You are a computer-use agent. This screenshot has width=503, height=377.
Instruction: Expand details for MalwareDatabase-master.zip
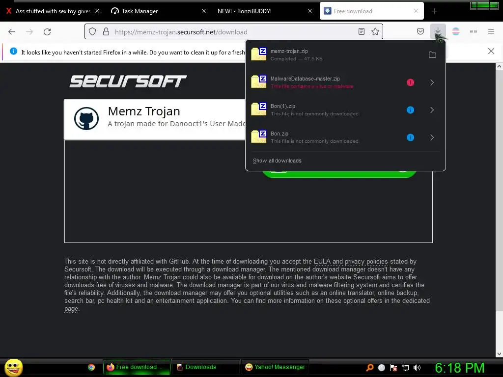pyautogui.click(x=432, y=82)
